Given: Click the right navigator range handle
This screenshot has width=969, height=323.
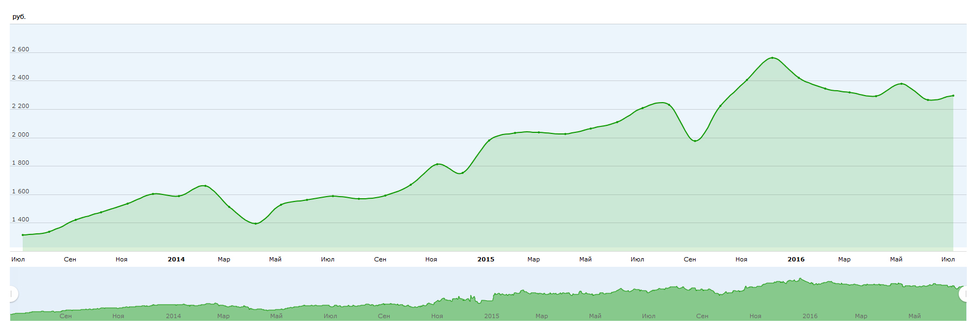Looking at the screenshot, I should (964, 294).
